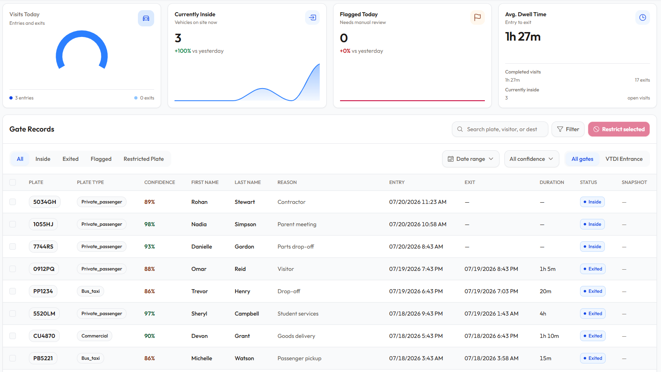The height and width of the screenshot is (372, 661).
Task: Click entry time 07/20/2026 11:23 AM
Action: point(418,202)
